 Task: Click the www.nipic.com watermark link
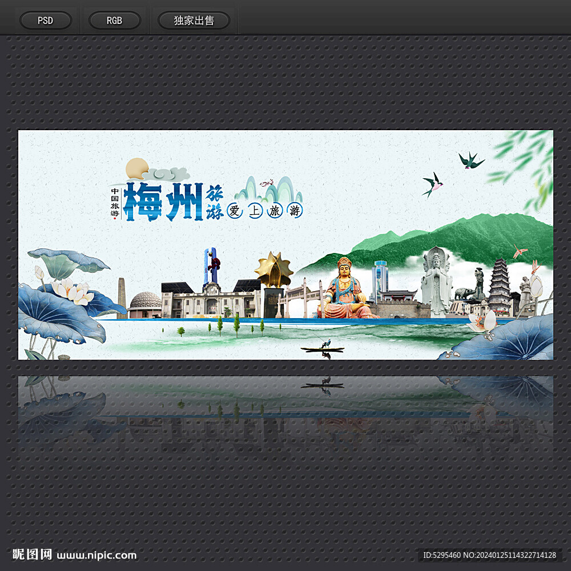(x=97, y=556)
